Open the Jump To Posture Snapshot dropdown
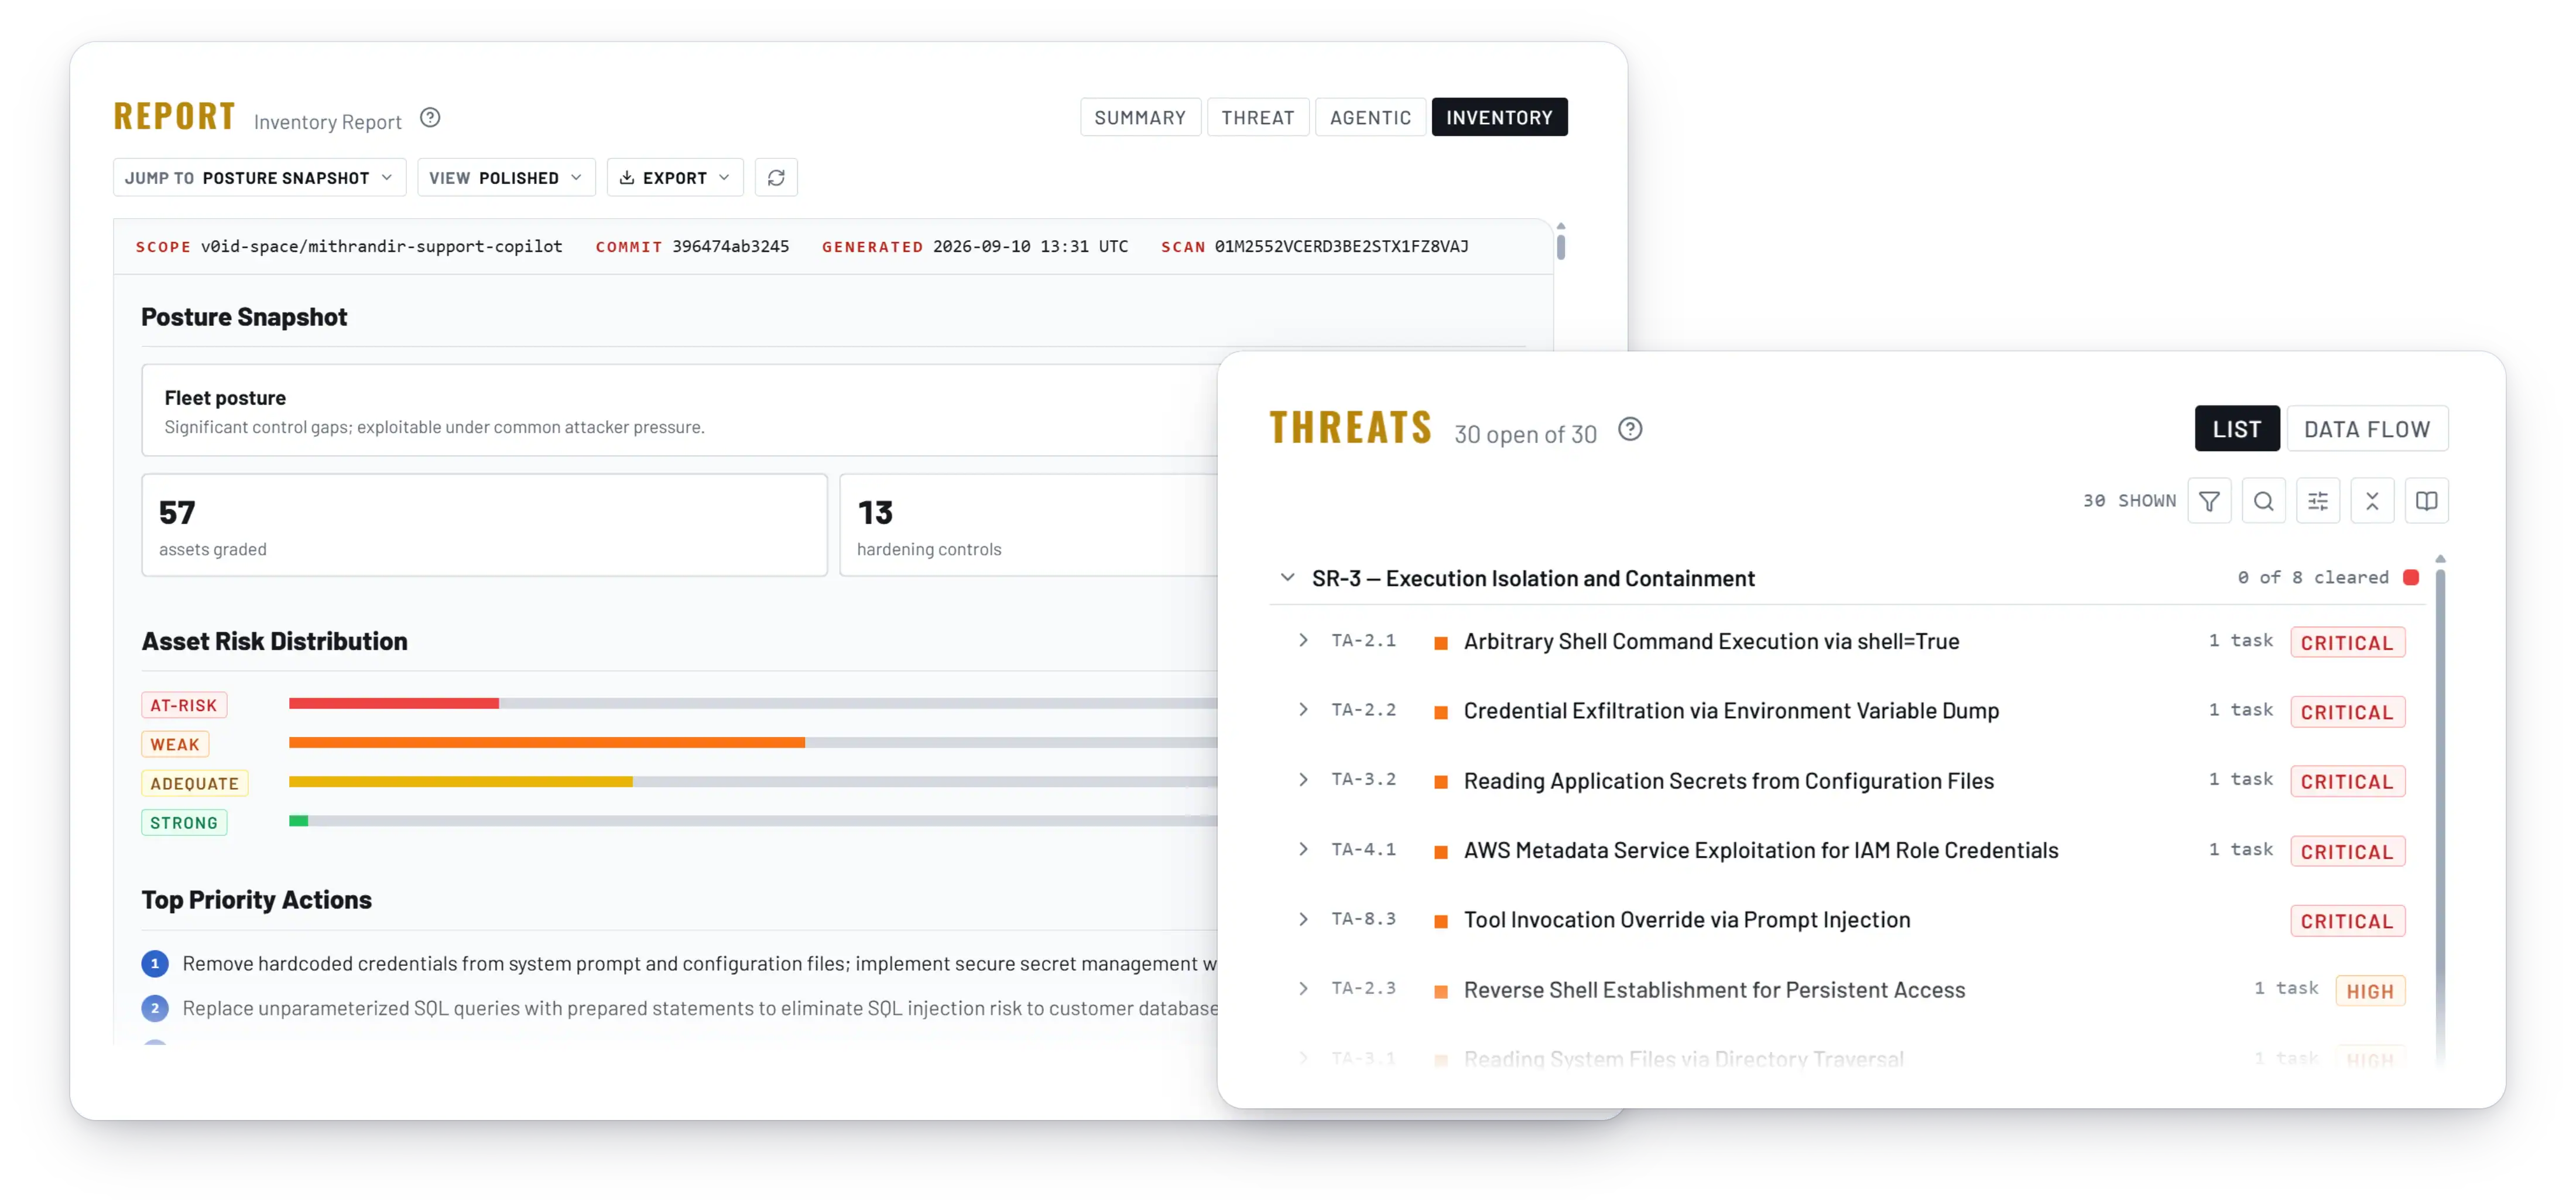Viewport: 2576px width, 1202px height. pos(260,177)
